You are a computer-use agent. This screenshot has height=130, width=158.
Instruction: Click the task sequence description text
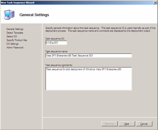[100, 30]
